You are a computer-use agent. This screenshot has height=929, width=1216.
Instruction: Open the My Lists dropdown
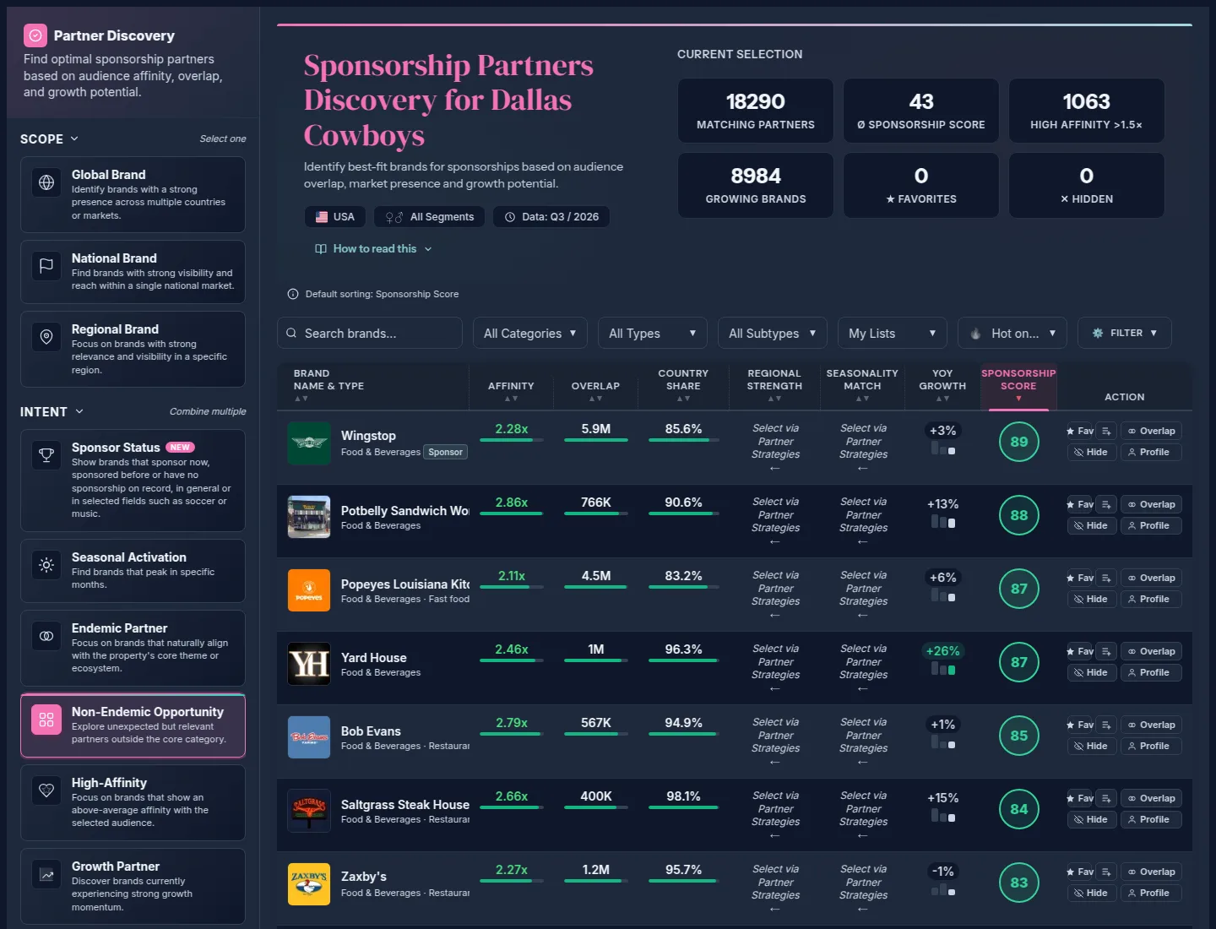point(893,333)
